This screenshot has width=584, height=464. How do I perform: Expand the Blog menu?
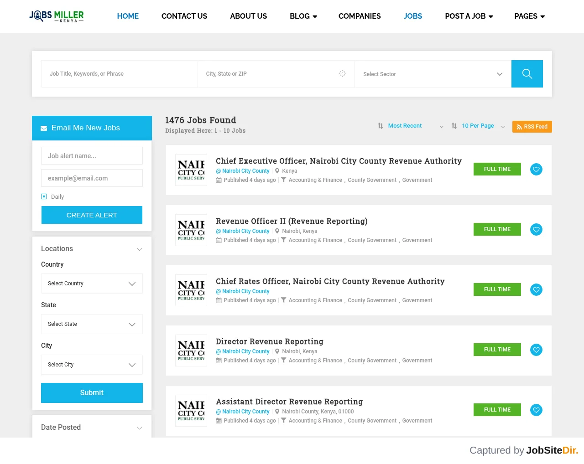[x=303, y=16]
